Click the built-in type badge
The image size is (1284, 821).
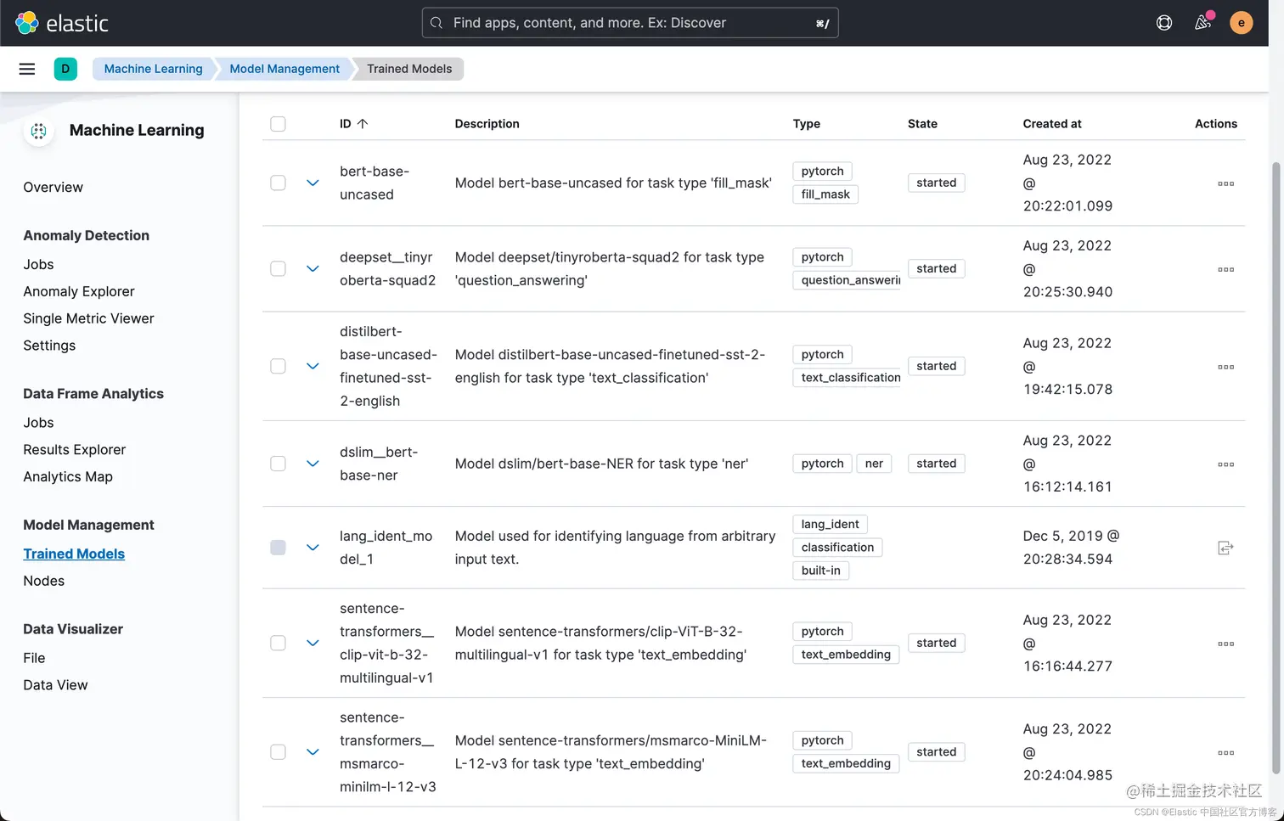click(820, 571)
